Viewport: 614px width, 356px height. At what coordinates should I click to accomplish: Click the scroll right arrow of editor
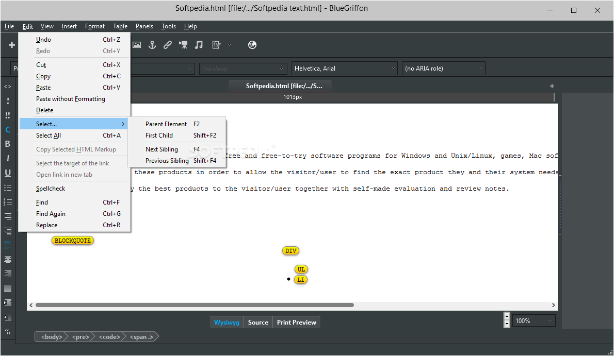coord(553,305)
